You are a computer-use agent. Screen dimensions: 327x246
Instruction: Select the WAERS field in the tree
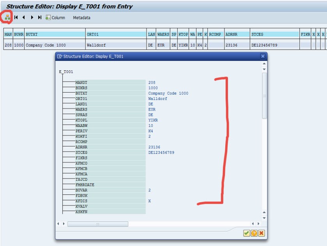(x=110, y=109)
